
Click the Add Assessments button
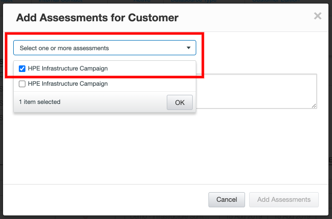[x=284, y=200]
